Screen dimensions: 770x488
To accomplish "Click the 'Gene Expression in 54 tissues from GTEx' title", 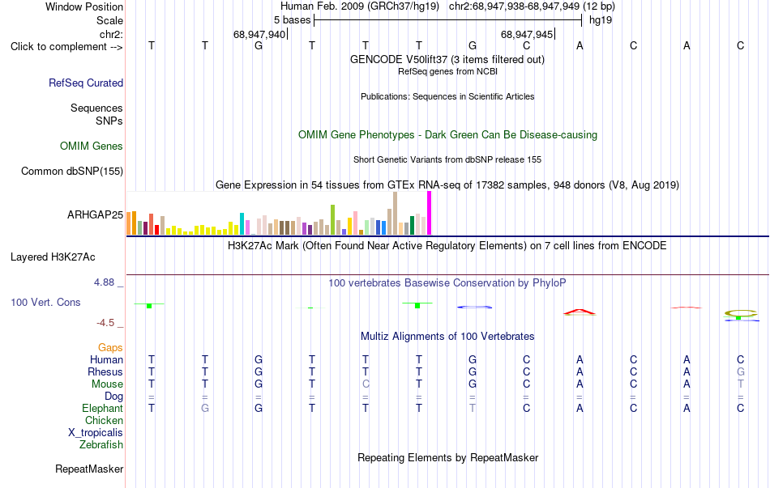I will point(447,185).
